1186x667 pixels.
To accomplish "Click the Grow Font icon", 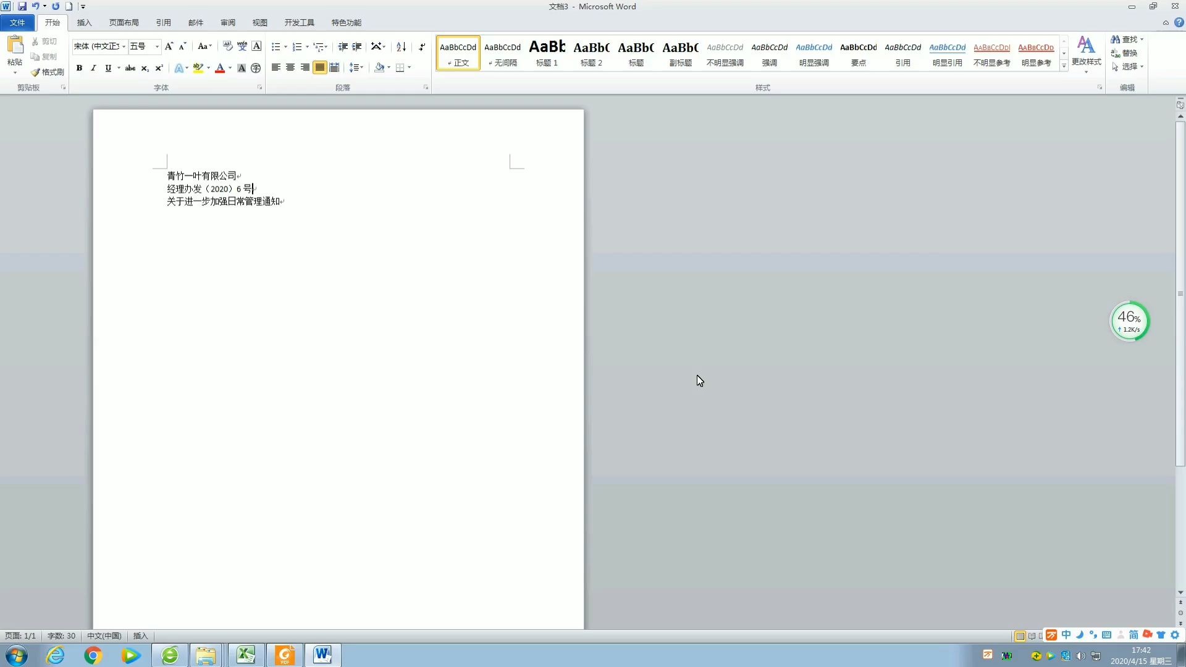I will point(169,46).
